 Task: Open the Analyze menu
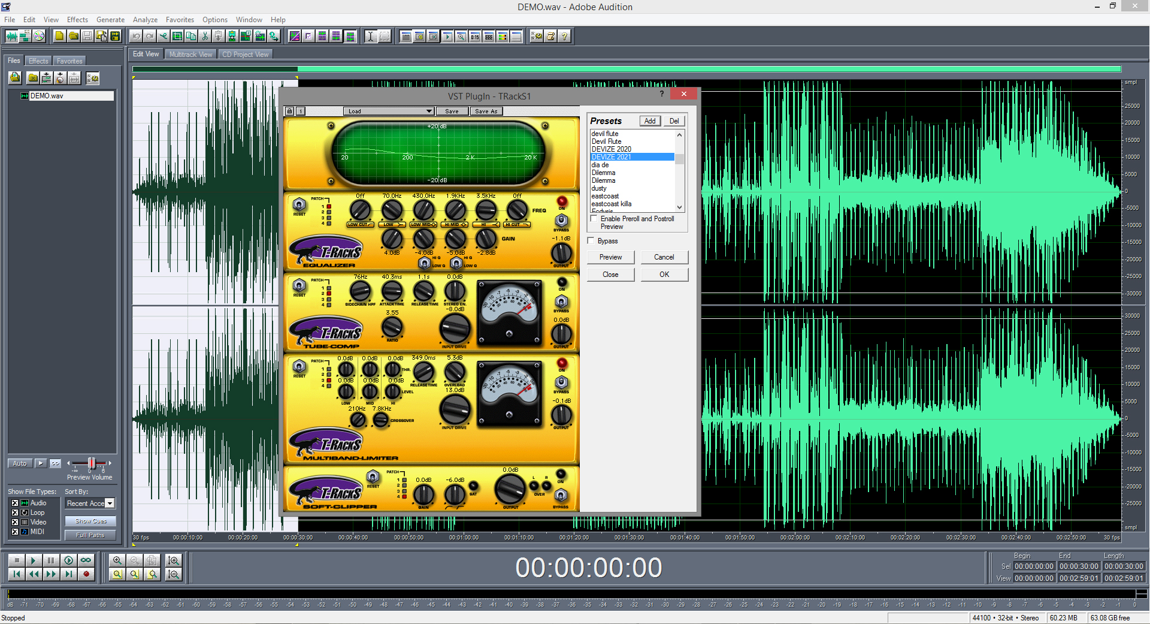(146, 20)
